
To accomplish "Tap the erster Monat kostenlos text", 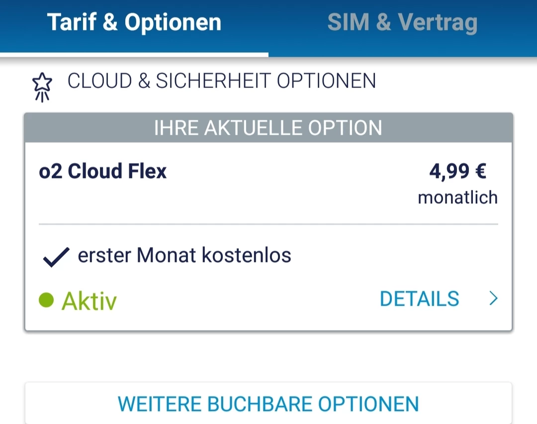I will tap(184, 255).
